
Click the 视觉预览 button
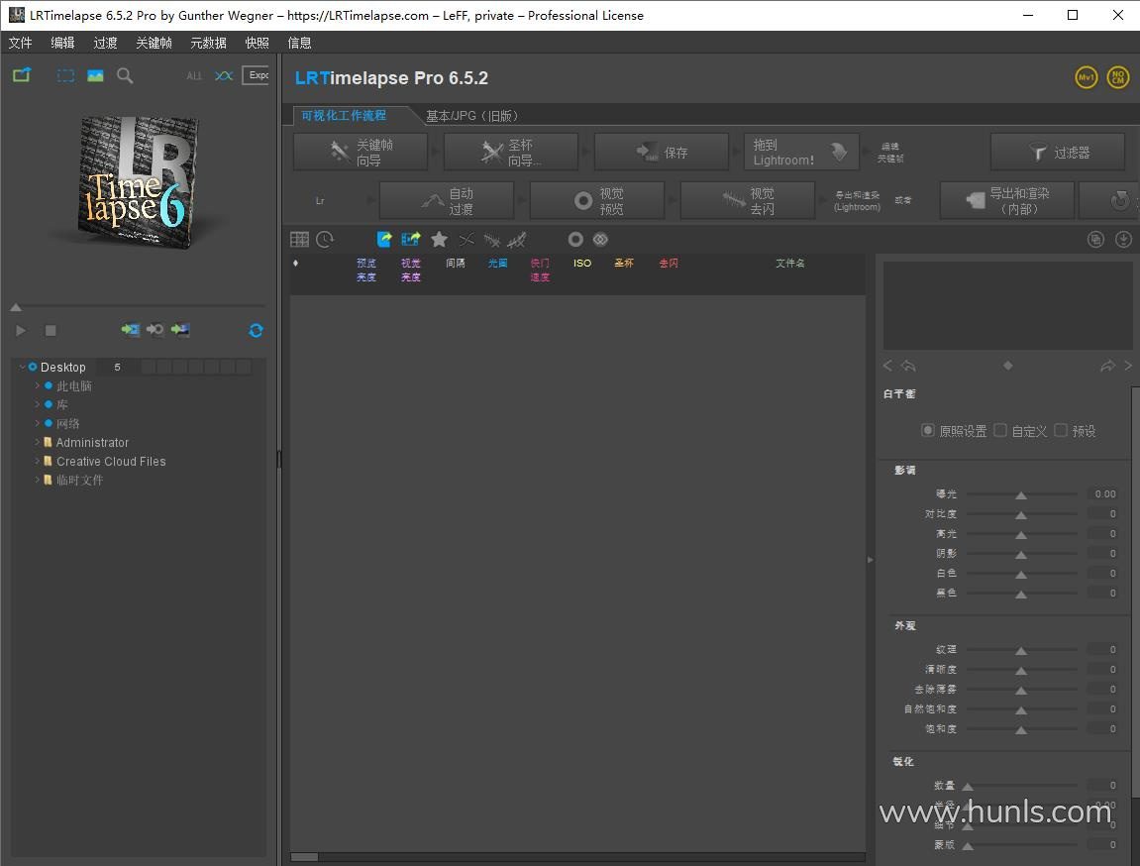[x=597, y=201]
